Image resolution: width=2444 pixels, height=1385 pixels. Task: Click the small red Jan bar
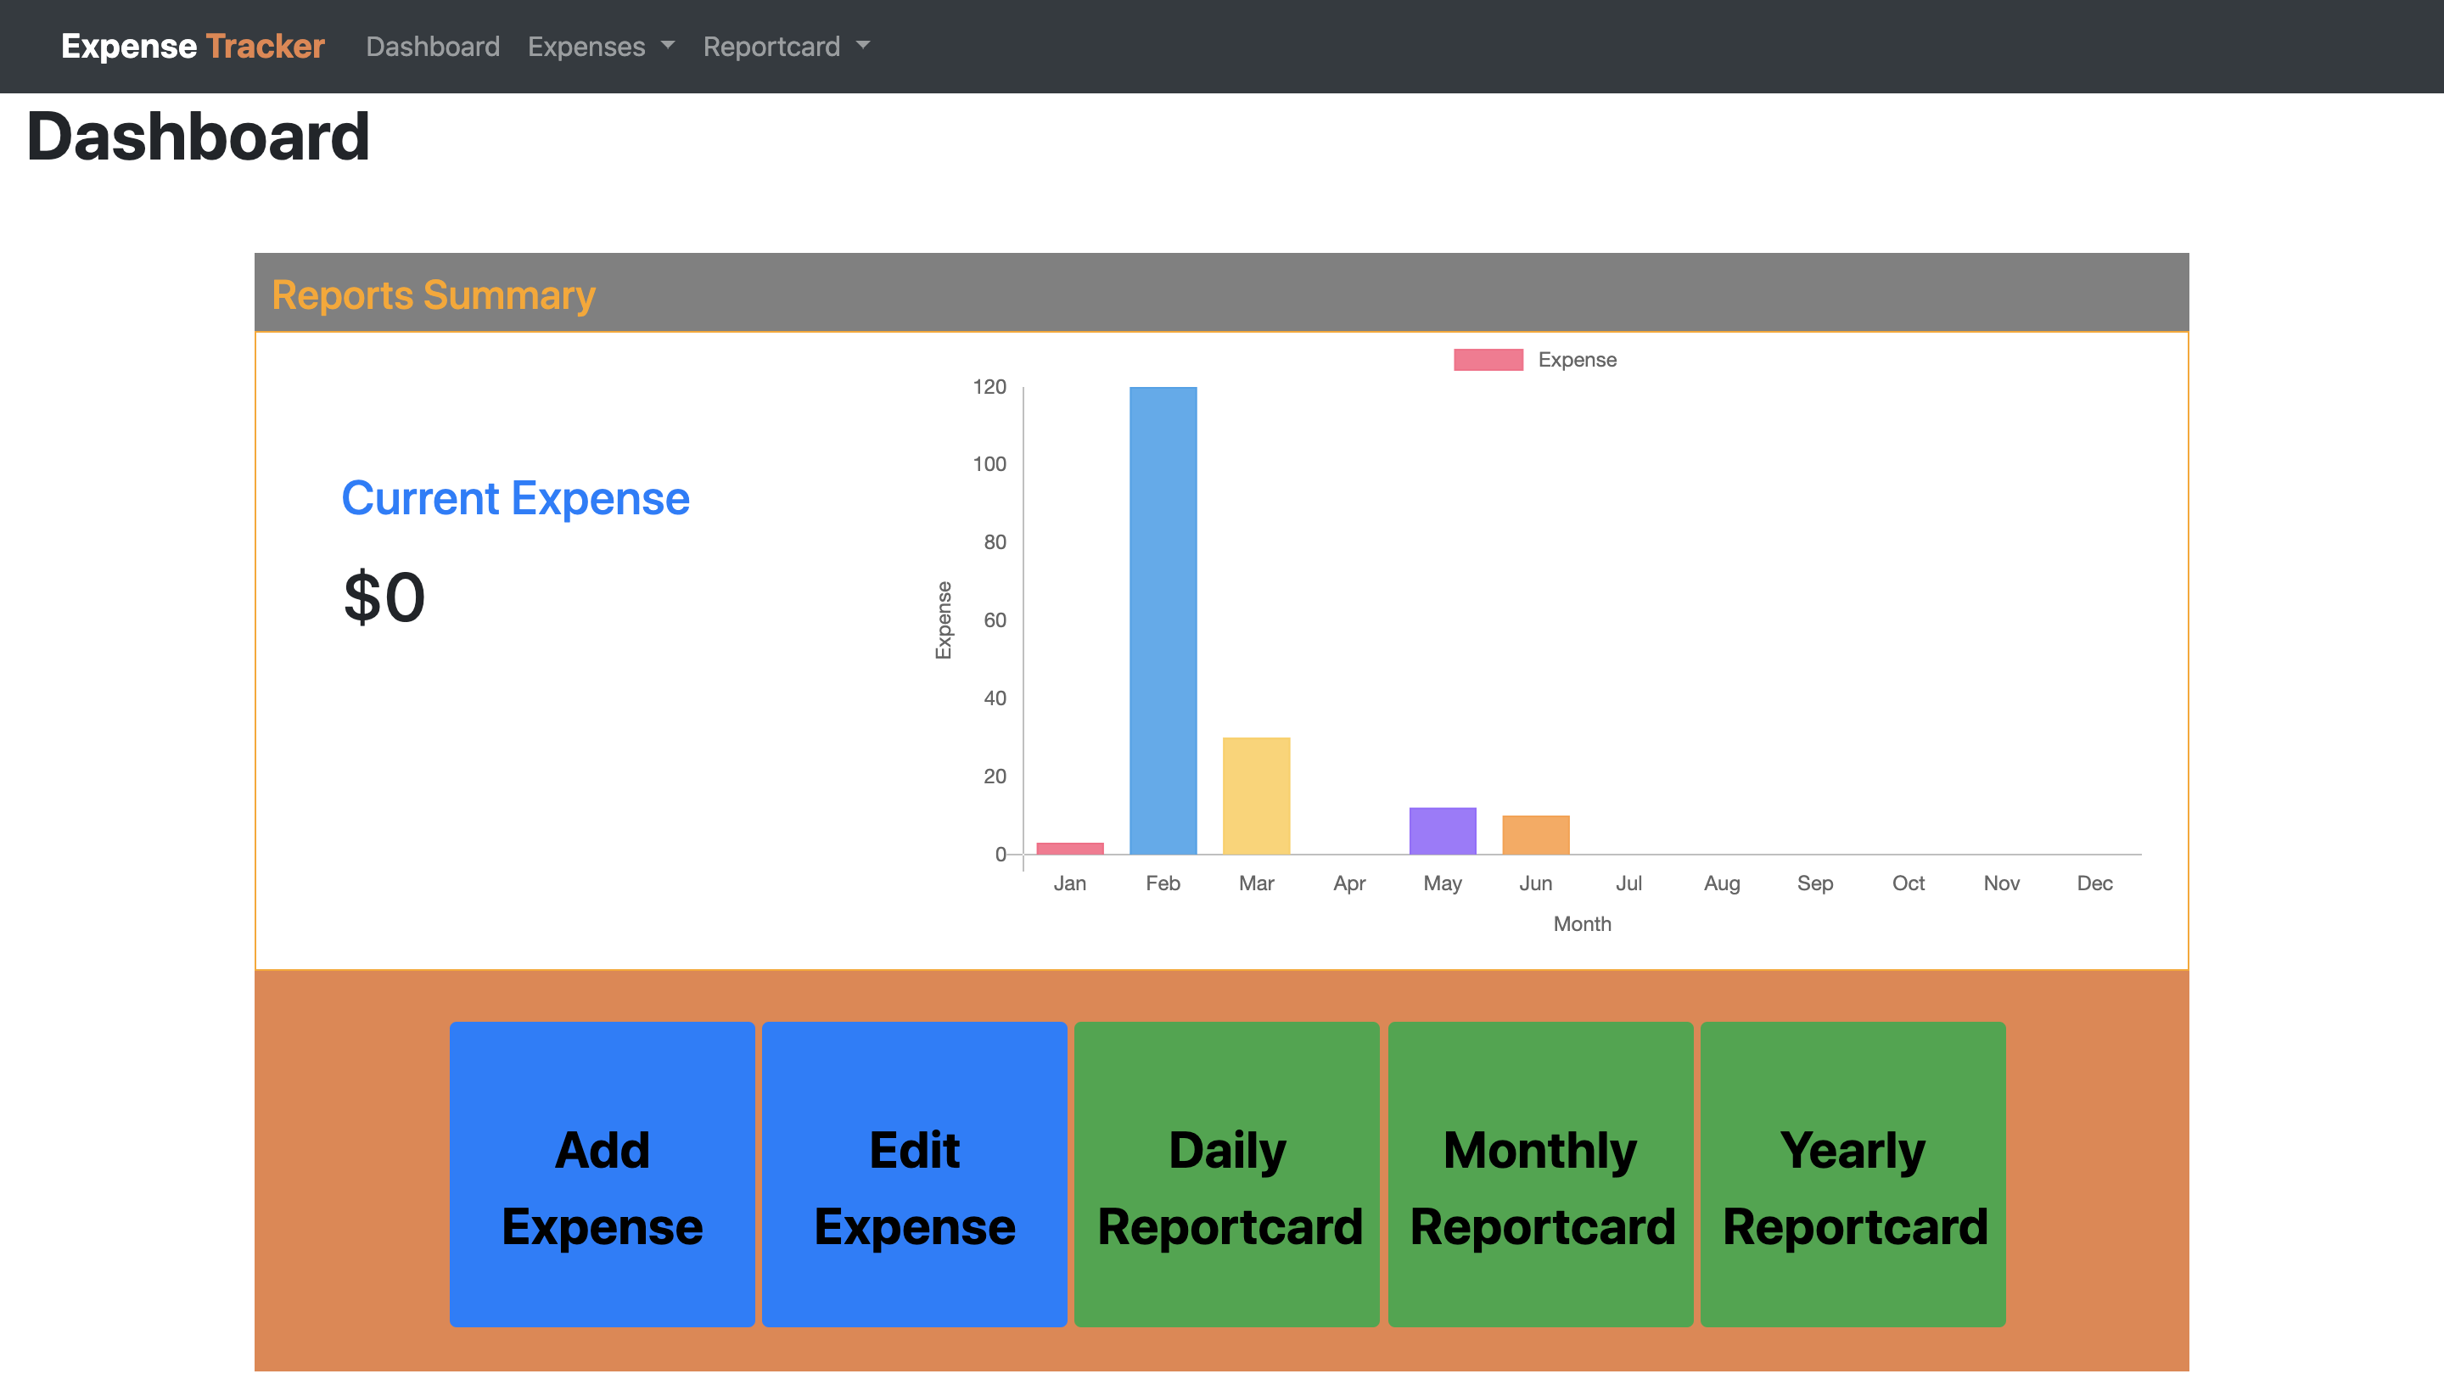[x=1069, y=848]
